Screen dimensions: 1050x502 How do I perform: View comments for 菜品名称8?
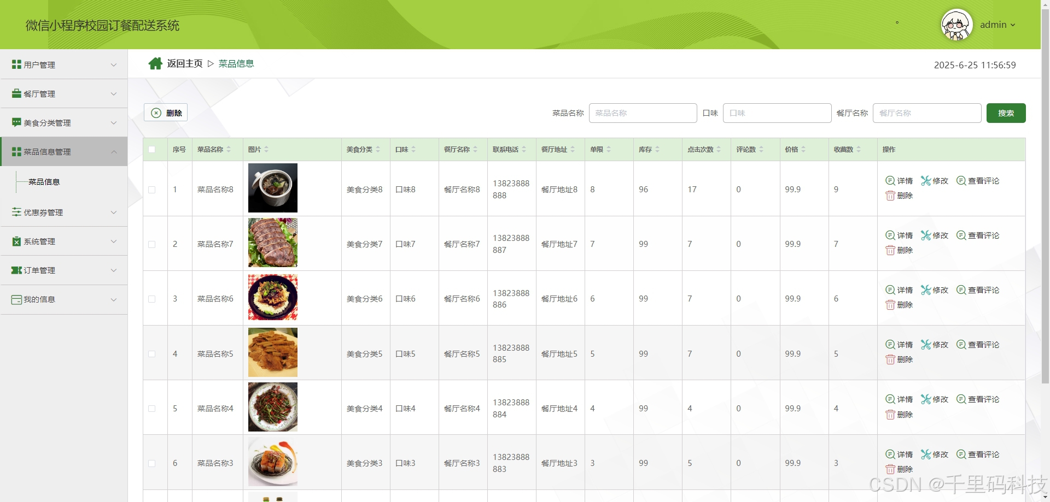[x=978, y=181]
